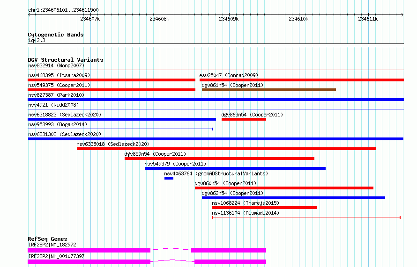Click the dgv862n54 (Cooper2011) label
This screenshot has height=267, width=417.
tap(232, 193)
